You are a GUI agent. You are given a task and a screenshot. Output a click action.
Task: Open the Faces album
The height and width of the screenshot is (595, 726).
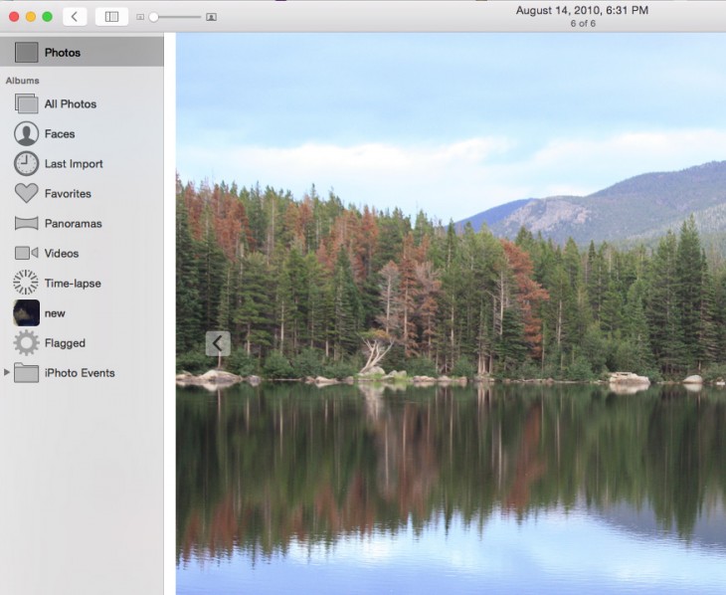[82, 134]
